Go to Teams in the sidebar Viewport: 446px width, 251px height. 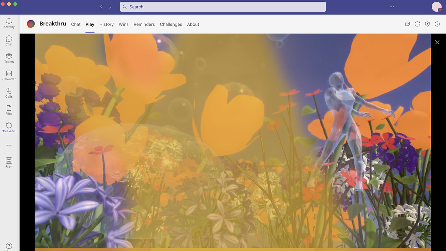tap(9, 58)
